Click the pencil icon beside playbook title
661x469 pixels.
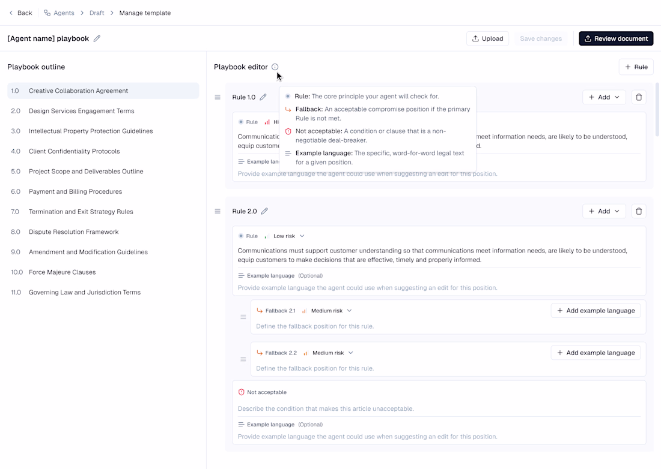click(x=97, y=38)
